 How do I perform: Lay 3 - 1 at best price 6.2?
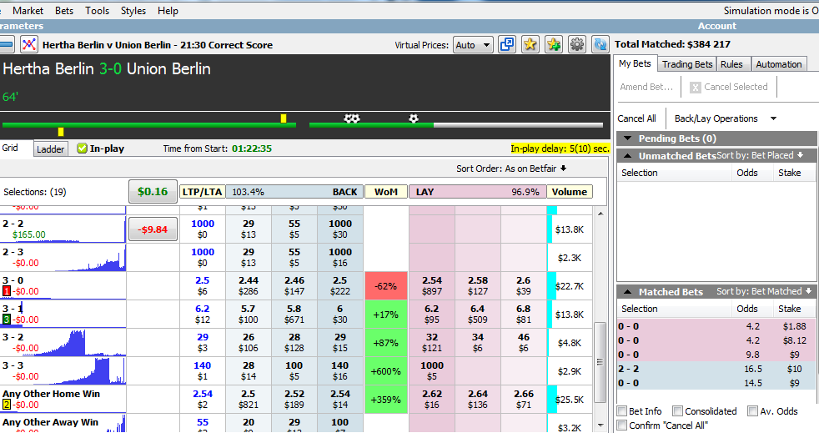pyautogui.click(x=432, y=314)
